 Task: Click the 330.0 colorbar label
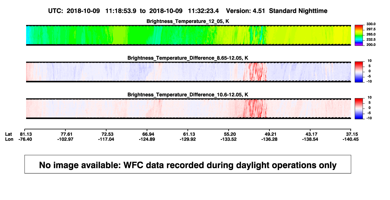[x=371, y=24]
